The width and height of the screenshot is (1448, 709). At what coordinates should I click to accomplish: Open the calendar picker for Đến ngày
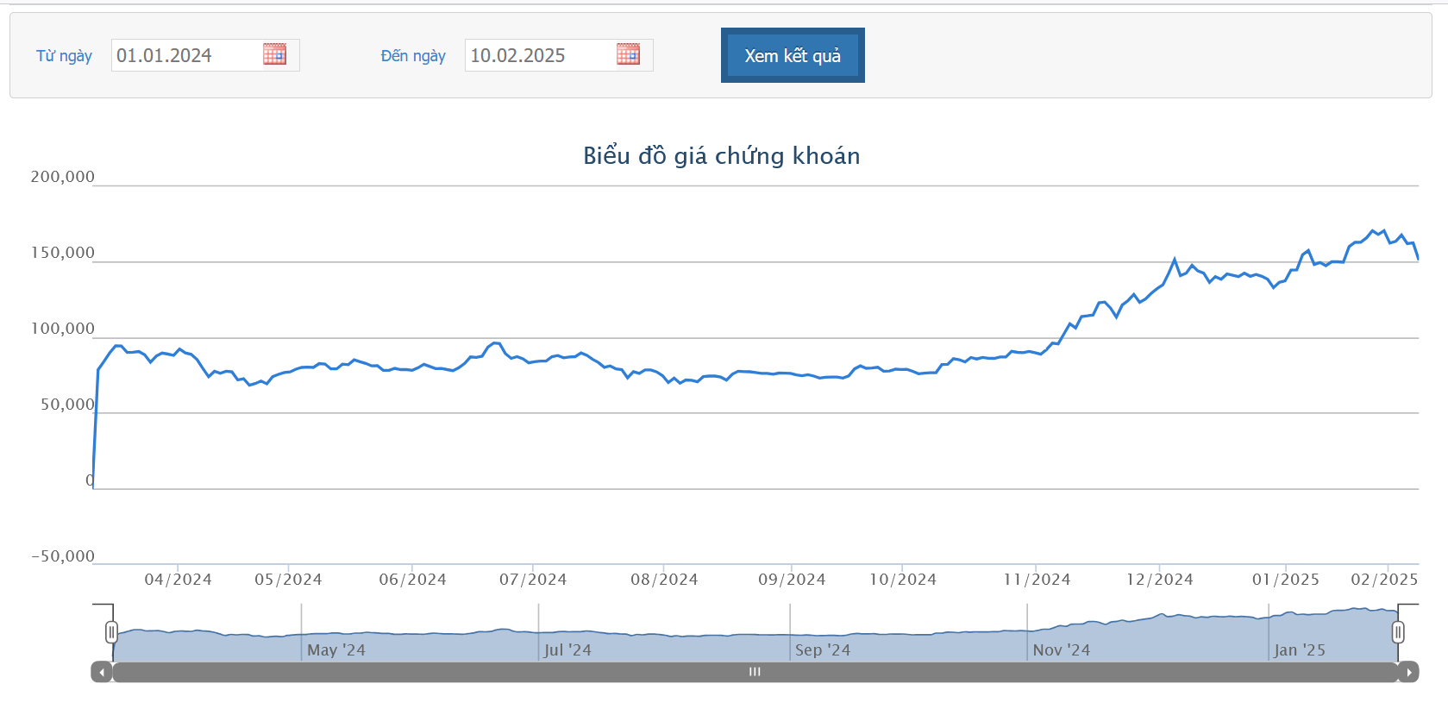(628, 55)
